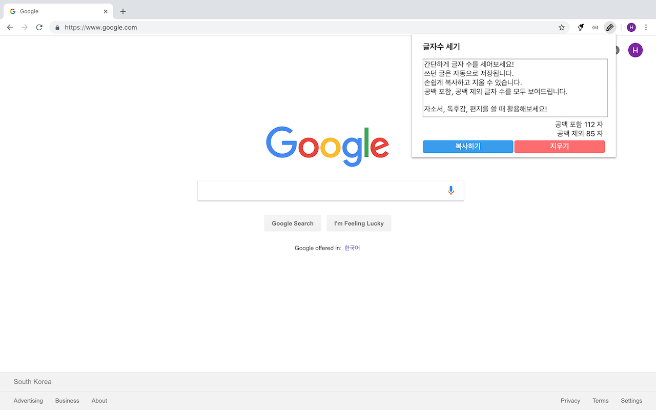Click the eyedropper extension icon in toolbar

tap(580, 27)
